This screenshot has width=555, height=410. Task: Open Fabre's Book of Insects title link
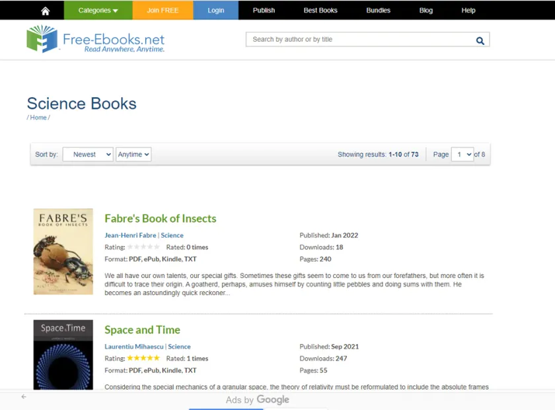point(160,218)
